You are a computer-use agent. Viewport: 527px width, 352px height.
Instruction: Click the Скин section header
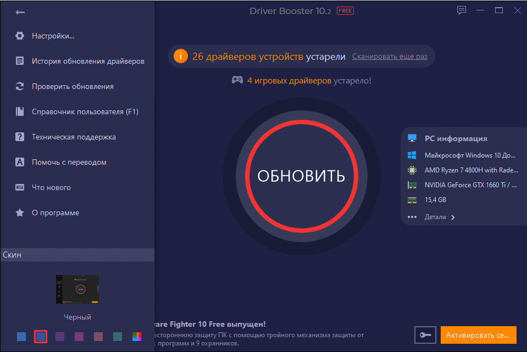77,255
